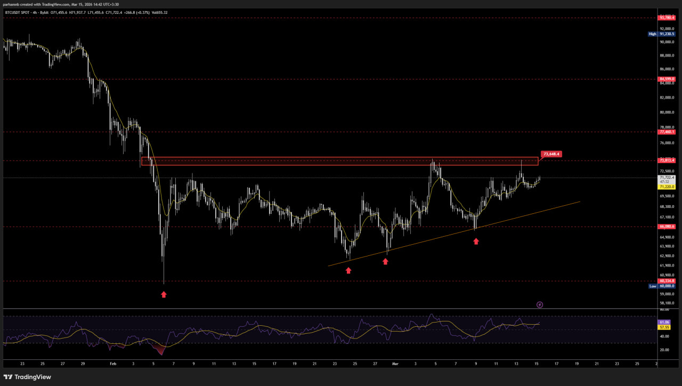The height and width of the screenshot is (386, 682).
Task: Click the red arrow below the Mar 9 low
Action: (x=476, y=242)
